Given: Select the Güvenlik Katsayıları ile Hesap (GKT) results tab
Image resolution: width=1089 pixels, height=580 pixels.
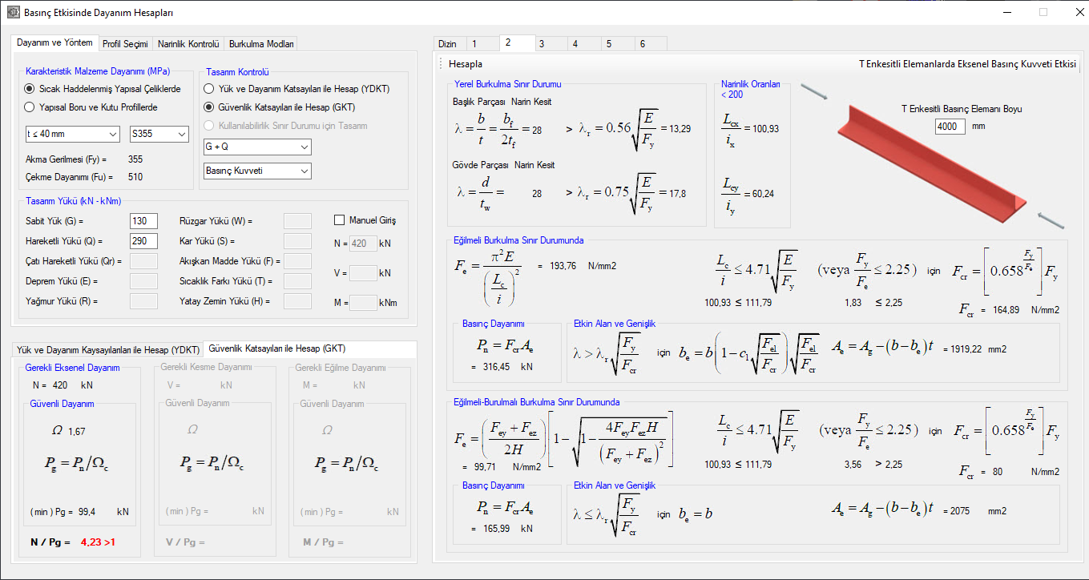Looking at the screenshot, I should [x=277, y=348].
